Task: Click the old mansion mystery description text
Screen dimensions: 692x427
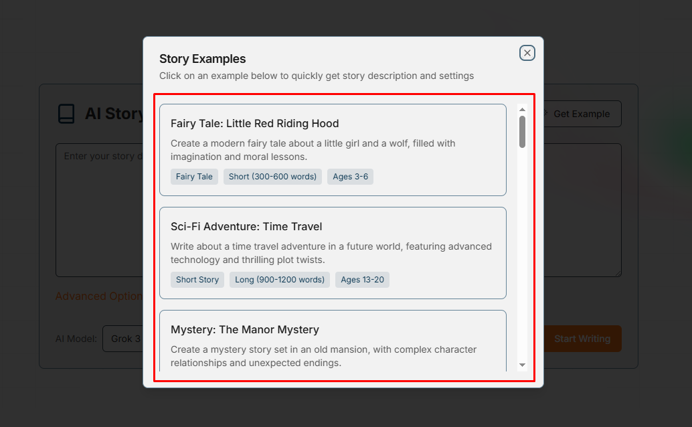Action: [323, 356]
